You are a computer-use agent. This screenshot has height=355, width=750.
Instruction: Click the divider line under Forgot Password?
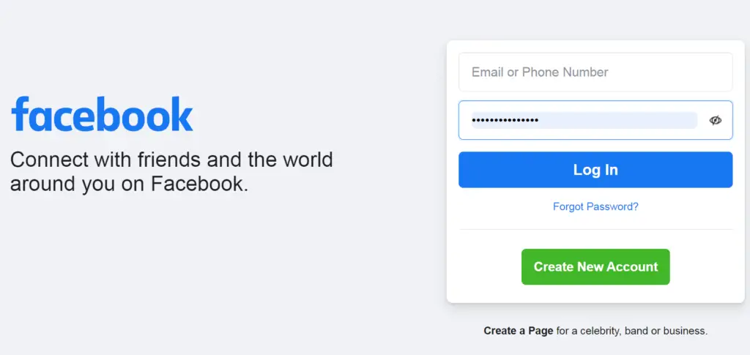pyautogui.click(x=595, y=230)
